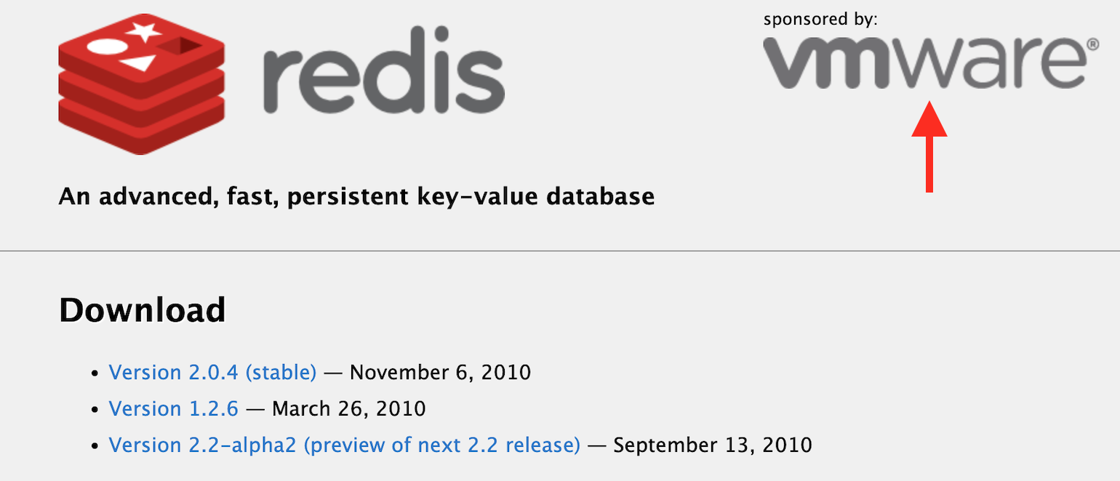Click the 'sponsored by:' label
Screen dimensions: 1120x481
pyautogui.click(x=820, y=18)
